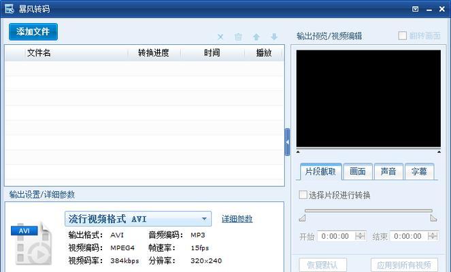Click the 暴风转码 app logo icon
The height and width of the screenshot is (272, 451).
tap(10, 9)
